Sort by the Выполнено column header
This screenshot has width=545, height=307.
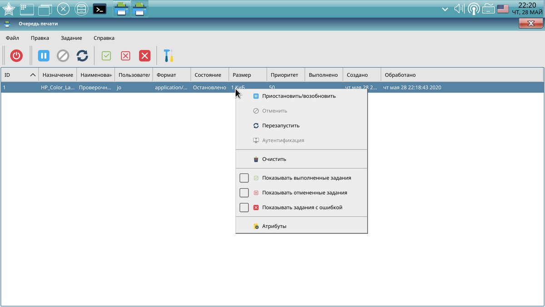[324, 75]
